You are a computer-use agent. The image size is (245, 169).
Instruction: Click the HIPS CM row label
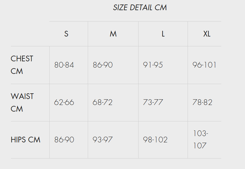(26, 140)
